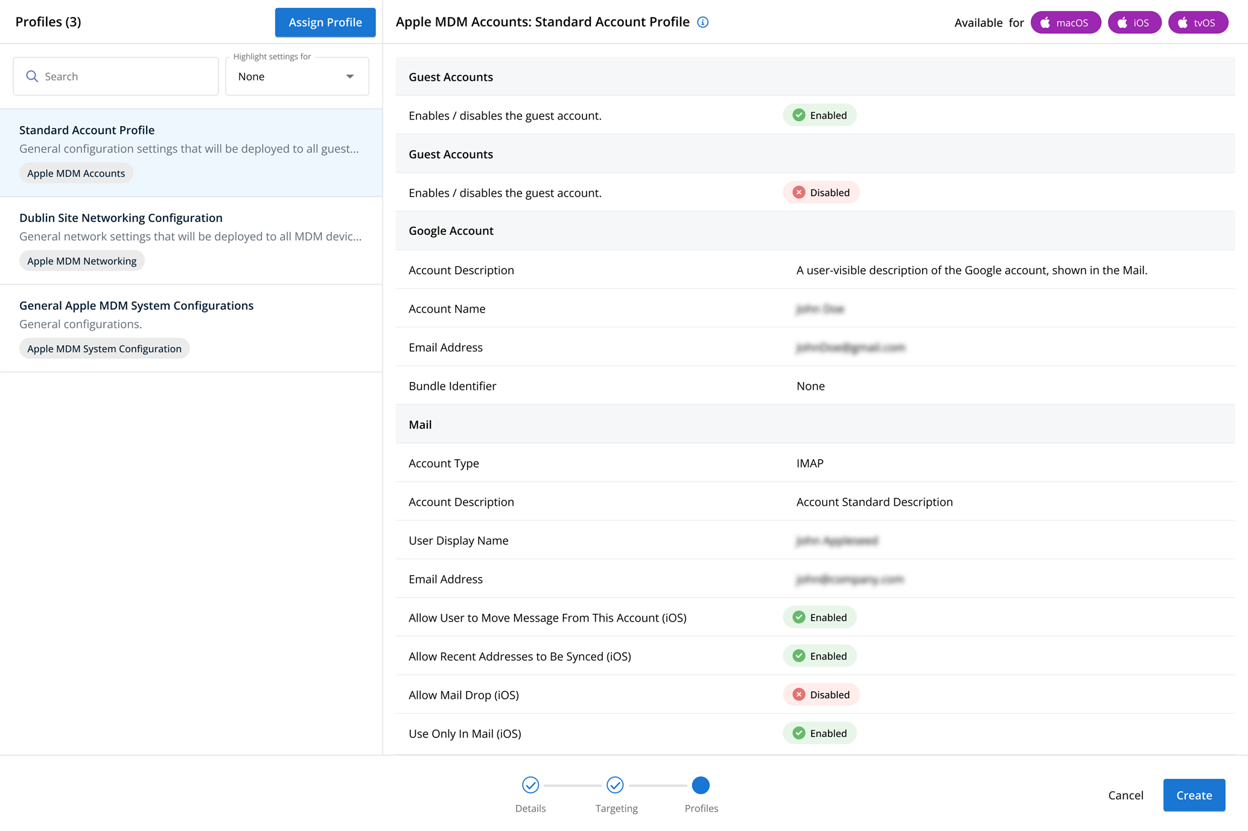Click Cancel to abort
The width and height of the screenshot is (1248, 831).
pos(1125,795)
